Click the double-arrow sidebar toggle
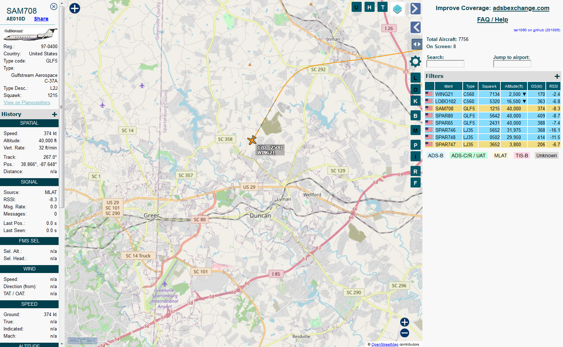Image resolution: width=563 pixels, height=347 pixels. tap(417, 44)
